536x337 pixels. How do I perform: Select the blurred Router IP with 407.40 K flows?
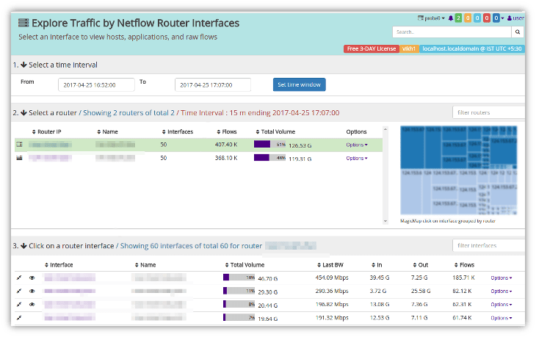[x=50, y=145]
